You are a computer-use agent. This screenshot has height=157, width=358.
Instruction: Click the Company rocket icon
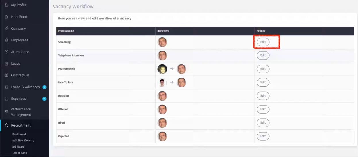(6, 28)
